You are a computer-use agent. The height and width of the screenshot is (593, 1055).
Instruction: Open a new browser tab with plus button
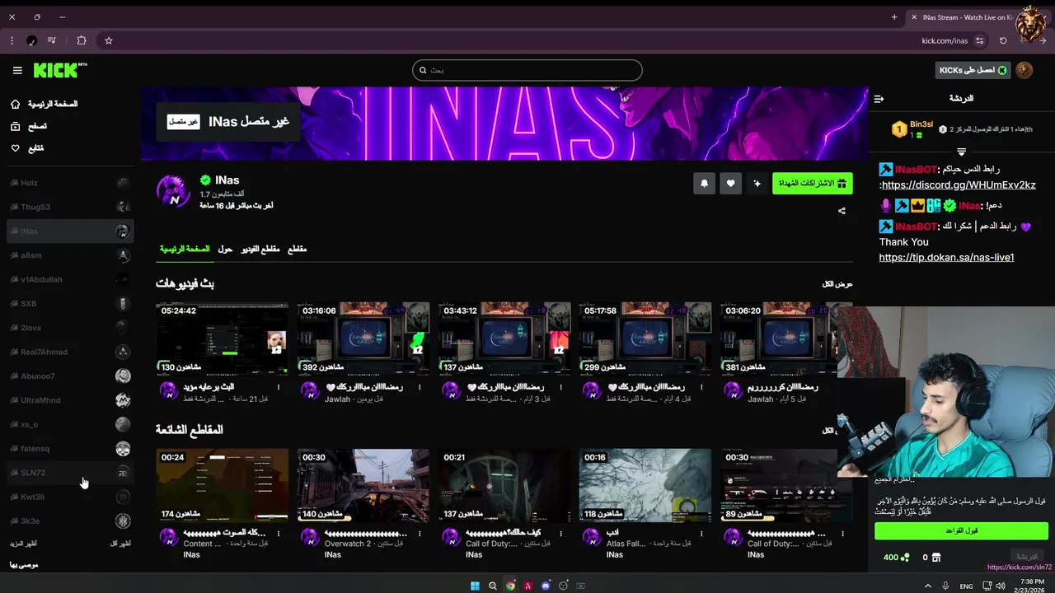pos(894,16)
